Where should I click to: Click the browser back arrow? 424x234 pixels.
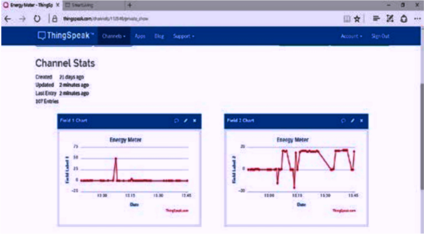pyautogui.click(x=7, y=19)
